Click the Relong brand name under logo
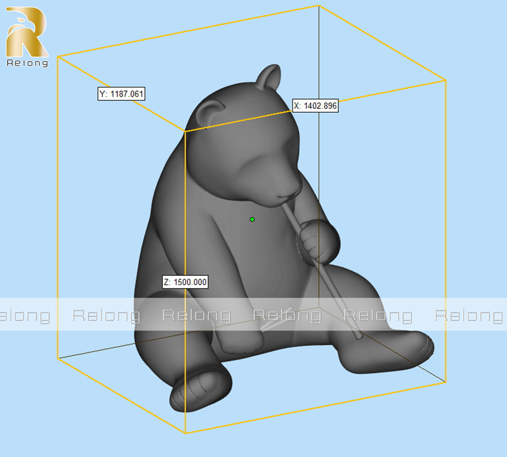The image size is (507, 457). click(27, 63)
